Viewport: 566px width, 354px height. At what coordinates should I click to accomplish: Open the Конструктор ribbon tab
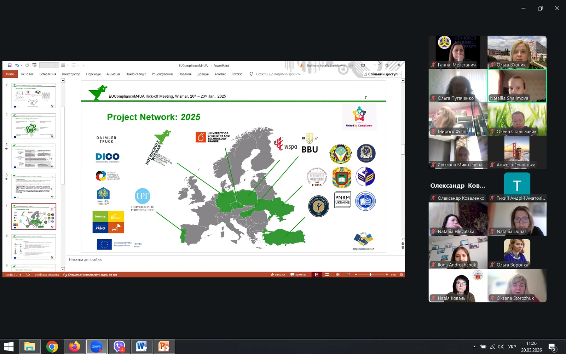pos(71,74)
